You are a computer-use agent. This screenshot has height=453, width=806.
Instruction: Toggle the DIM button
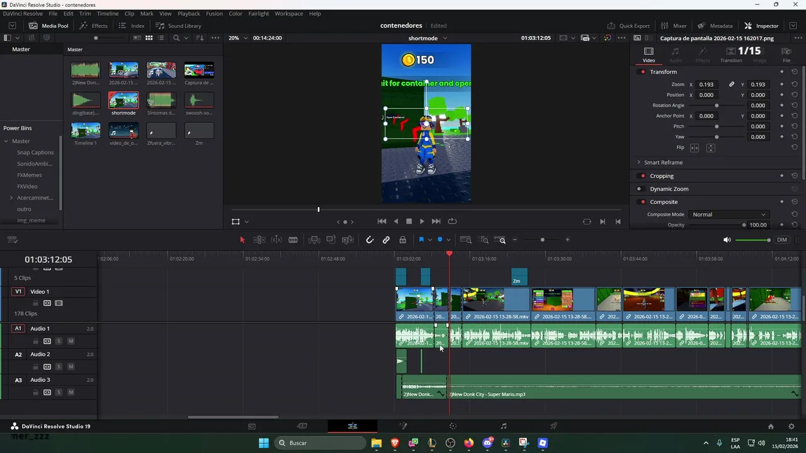pyautogui.click(x=782, y=240)
